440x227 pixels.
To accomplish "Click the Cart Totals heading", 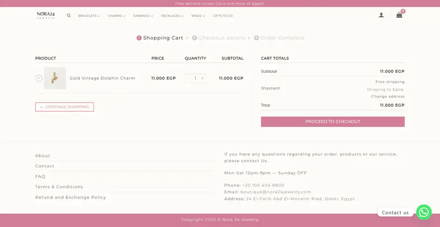I will (x=275, y=58).
